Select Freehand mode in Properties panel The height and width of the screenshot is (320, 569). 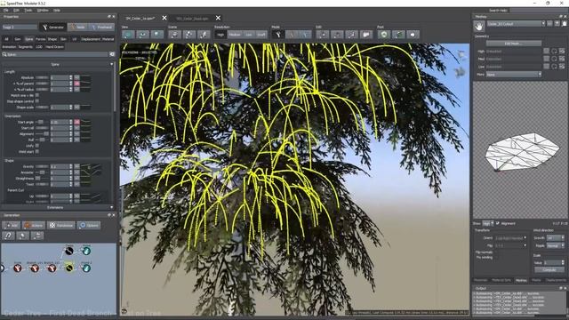(102, 28)
